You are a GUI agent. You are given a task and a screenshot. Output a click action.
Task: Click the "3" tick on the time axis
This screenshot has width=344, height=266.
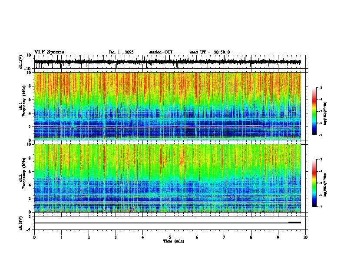[116, 237]
